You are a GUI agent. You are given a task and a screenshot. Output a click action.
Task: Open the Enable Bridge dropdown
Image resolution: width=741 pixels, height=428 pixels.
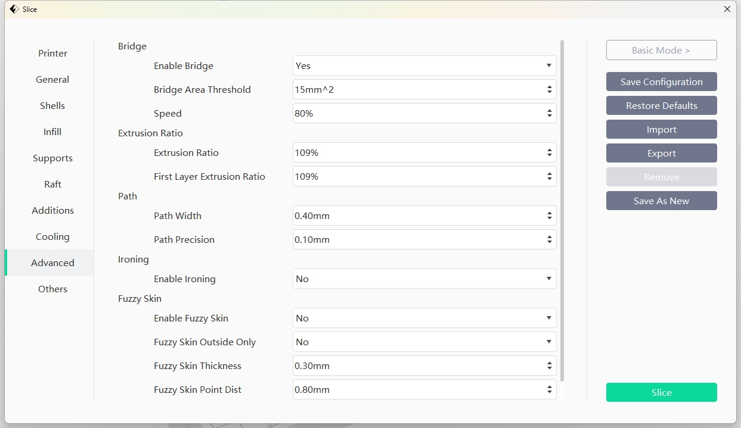(424, 66)
